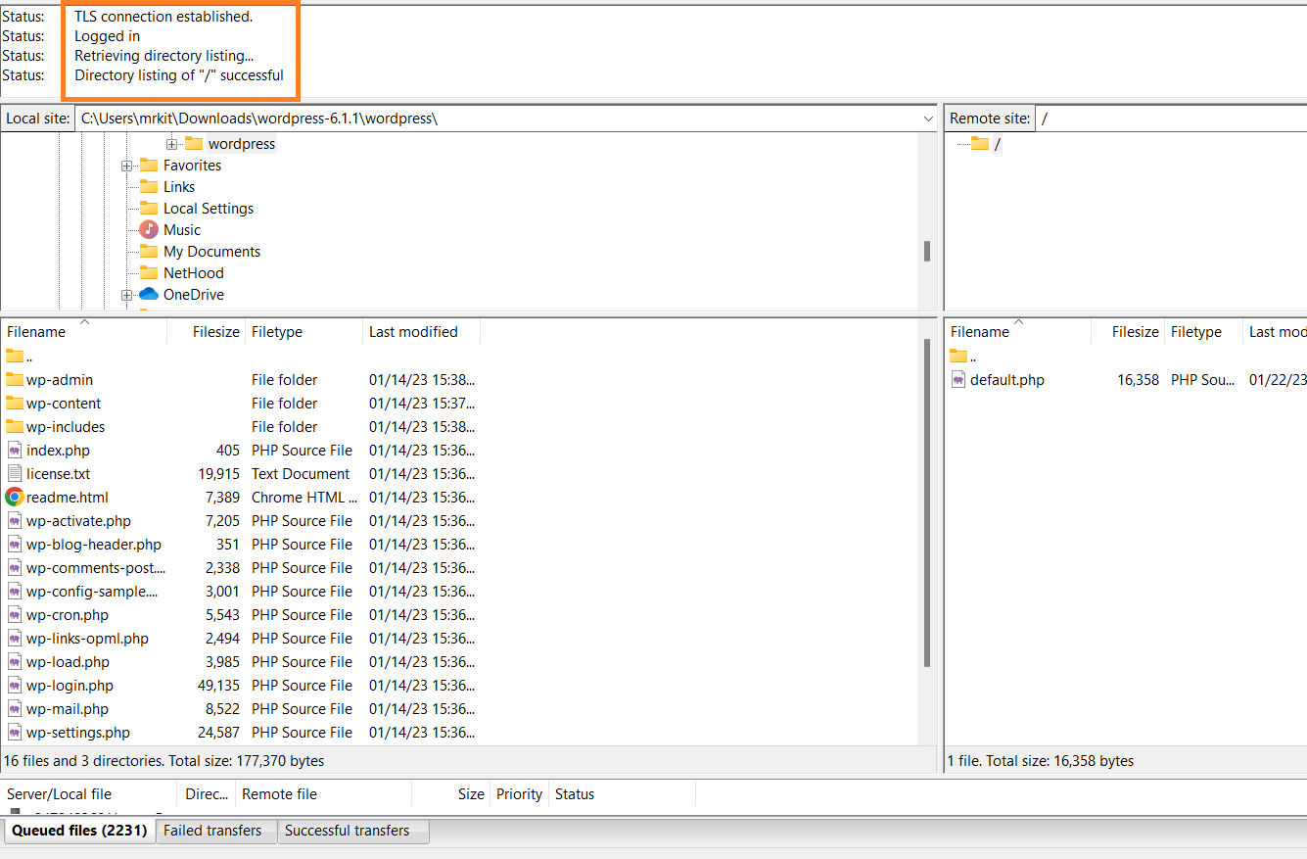Select the wp-comments-post file icon
Image resolution: width=1307 pixels, height=859 pixels.
tap(15, 568)
